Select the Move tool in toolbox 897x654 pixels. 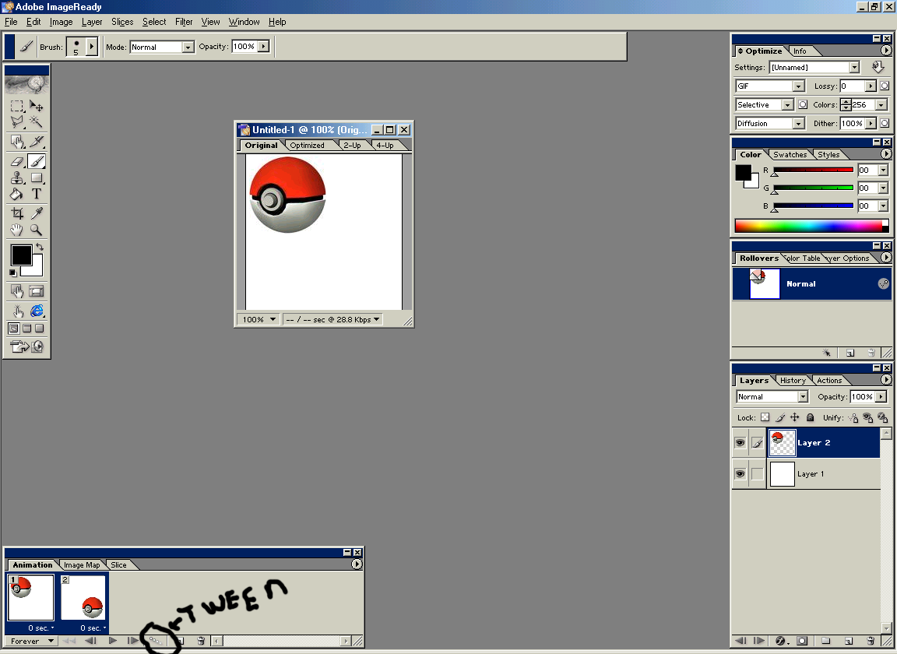pos(36,106)
